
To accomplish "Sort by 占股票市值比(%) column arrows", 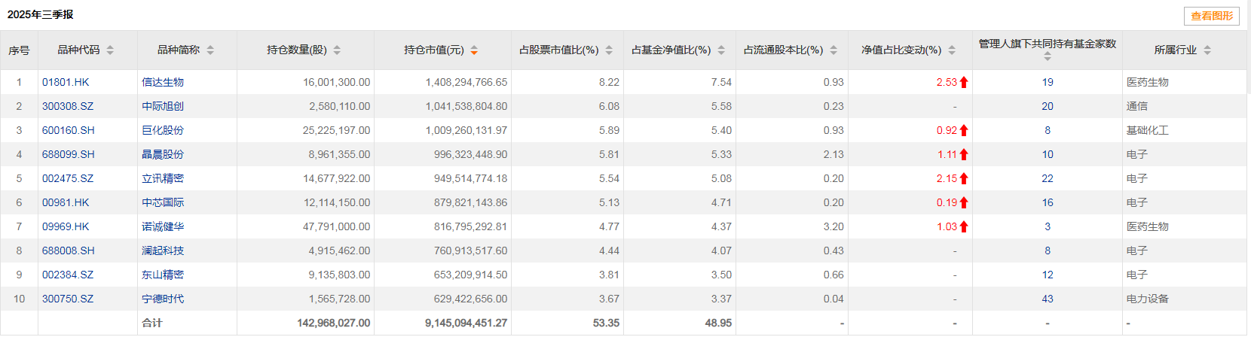I will pos(609,50).
